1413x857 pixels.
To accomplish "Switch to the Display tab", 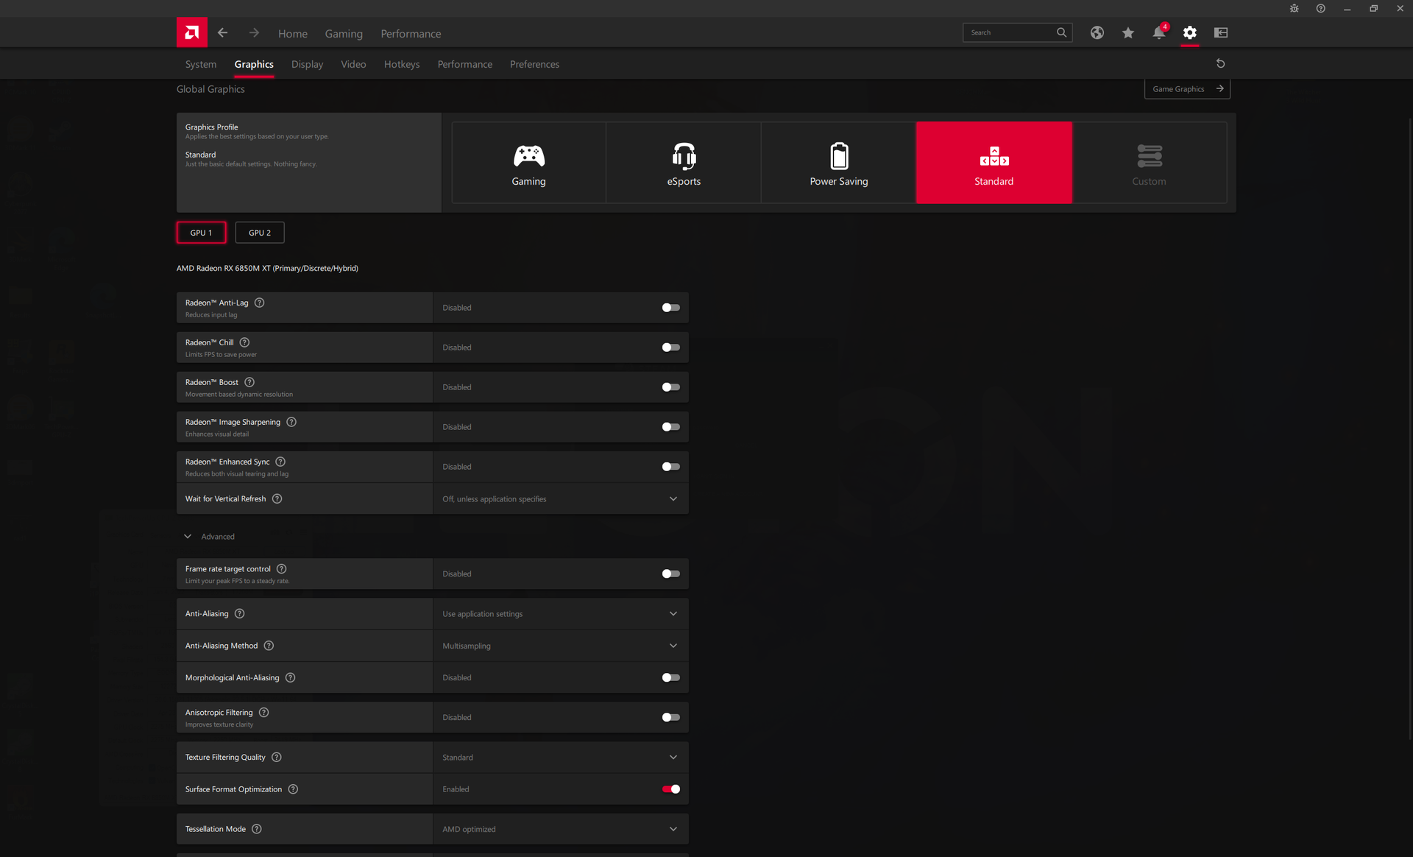I will click(x=307, y=65).
